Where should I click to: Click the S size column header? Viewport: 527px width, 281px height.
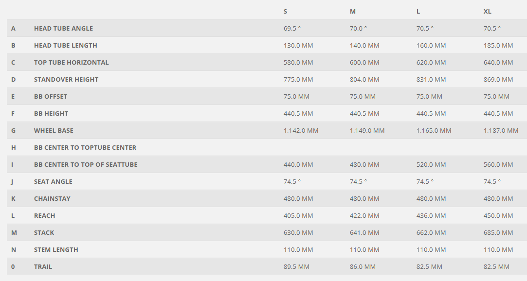tap(285, 11)
